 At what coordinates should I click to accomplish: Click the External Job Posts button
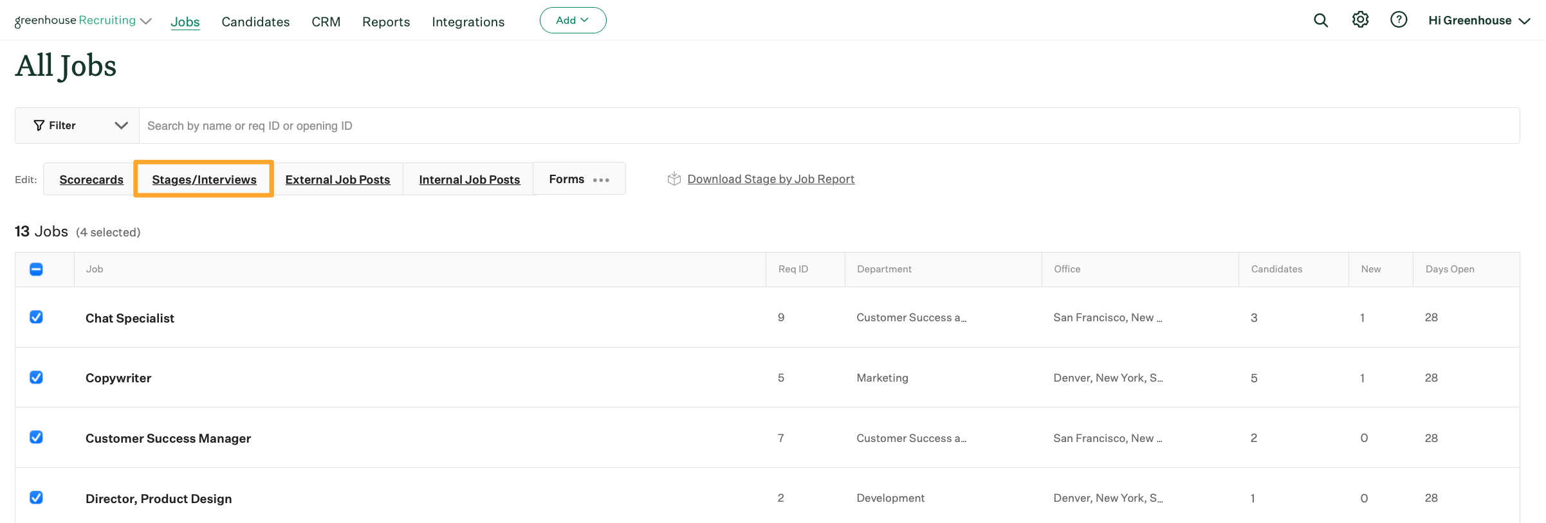[x=338, y=179]
